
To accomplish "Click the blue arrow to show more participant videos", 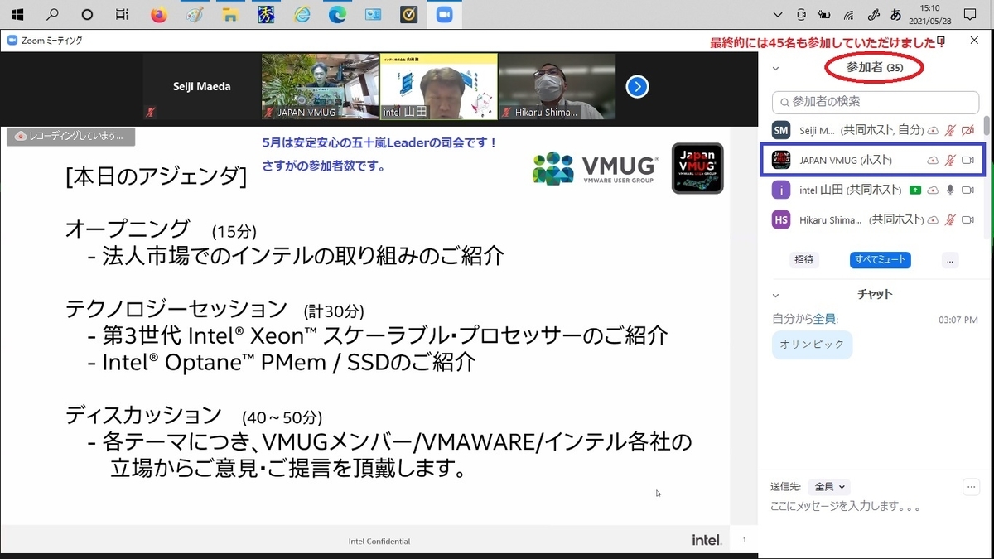I will 637,86.
